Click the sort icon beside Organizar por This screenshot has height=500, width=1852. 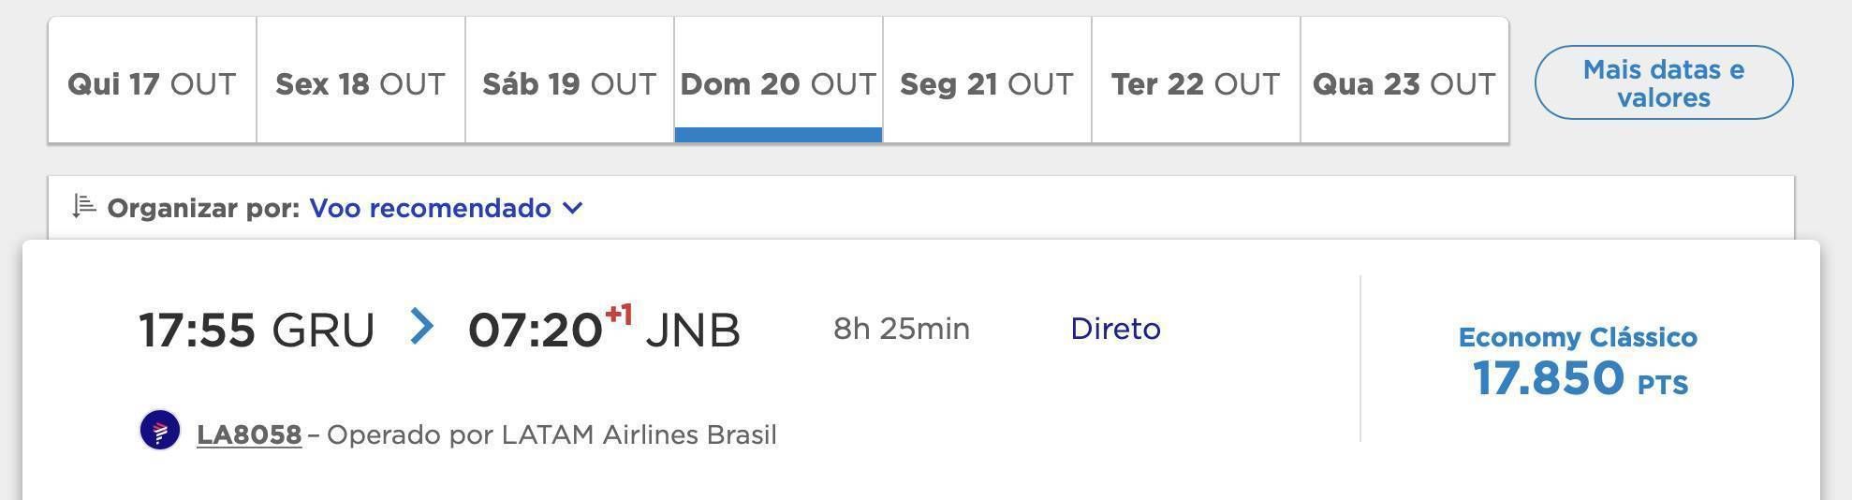pyautogui.click(x=84, y=206)
